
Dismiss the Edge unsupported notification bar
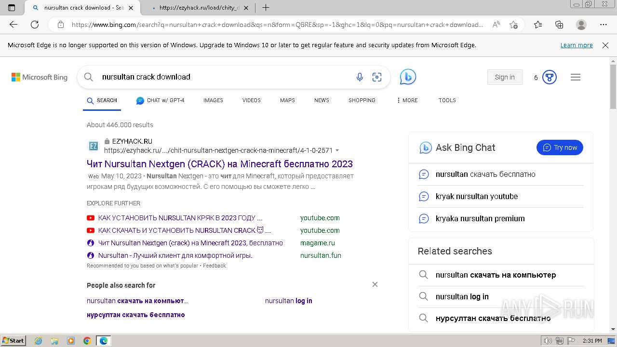(x=605, y=45)
